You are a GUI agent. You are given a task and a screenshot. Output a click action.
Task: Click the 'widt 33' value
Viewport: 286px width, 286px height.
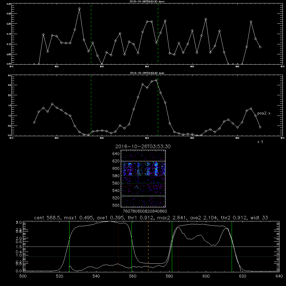tap(259, 218)
